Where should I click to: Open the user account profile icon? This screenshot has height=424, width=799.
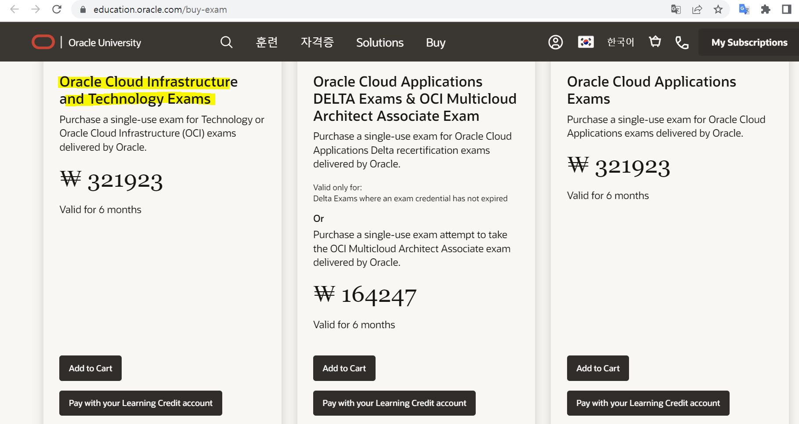[x=556, y=42]
